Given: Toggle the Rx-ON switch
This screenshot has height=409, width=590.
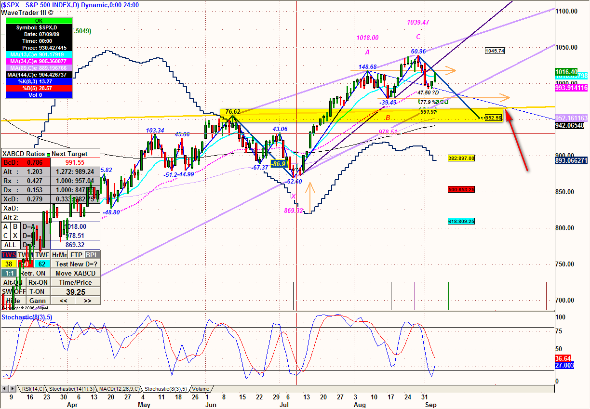Looking at the screenshot, I should click(38, 282).
